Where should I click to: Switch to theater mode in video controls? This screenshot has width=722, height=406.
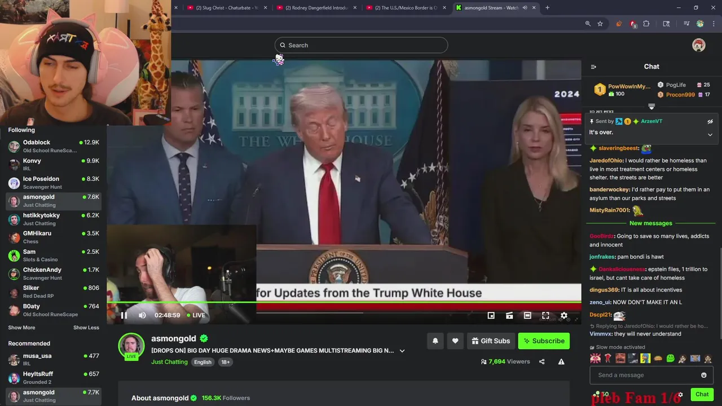pyautogui.click(x=527, y=316)
